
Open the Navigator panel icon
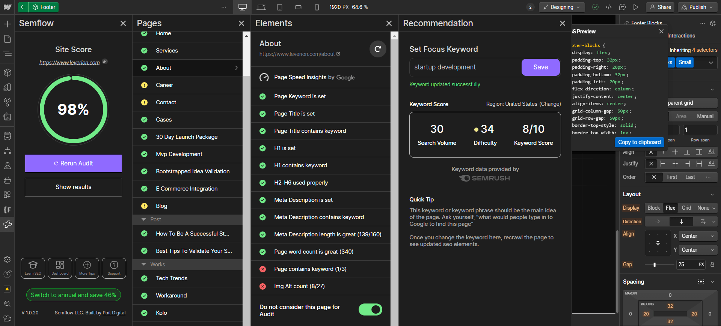click(7, 54)
